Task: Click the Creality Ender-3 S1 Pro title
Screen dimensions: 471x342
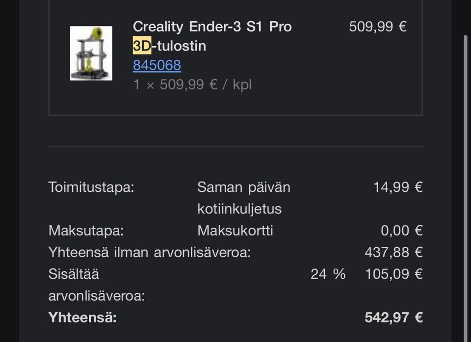Action: point(212,26)
